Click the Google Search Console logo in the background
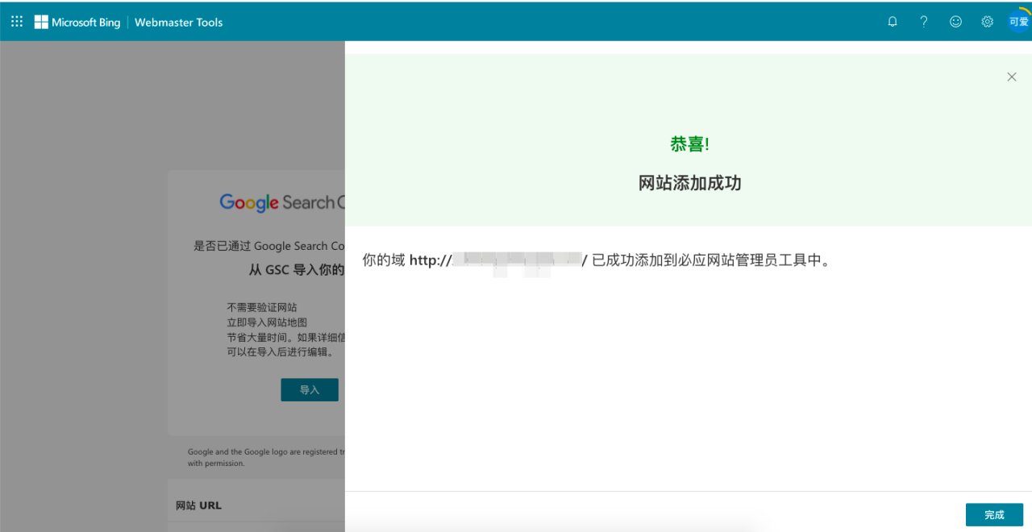The image size is (1032, 532). tap(282, 202)
